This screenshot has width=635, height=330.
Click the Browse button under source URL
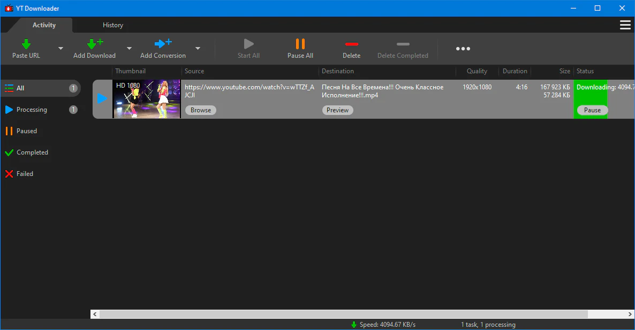[201, 110]
